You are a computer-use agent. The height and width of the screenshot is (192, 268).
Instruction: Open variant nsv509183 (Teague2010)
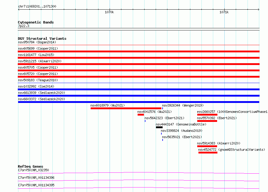pos(38,80)
